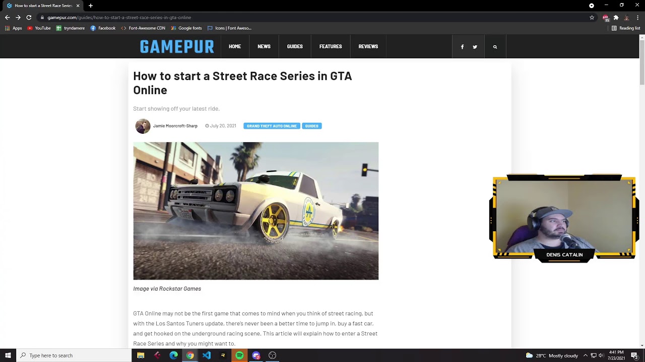The width and height of the screenshot is (645, 362).
Task: Open the network icon in the tray
Action: pos(594,355)
